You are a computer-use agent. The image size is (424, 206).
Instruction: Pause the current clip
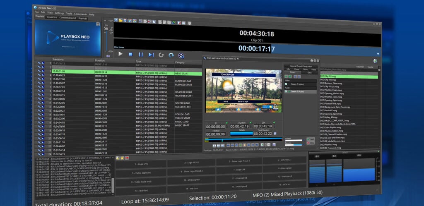pos(141,55)
